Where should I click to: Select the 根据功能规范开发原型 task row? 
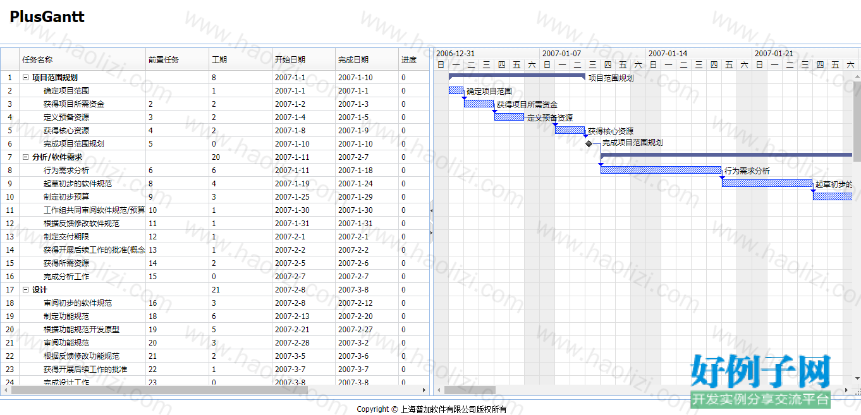[215, 329]
